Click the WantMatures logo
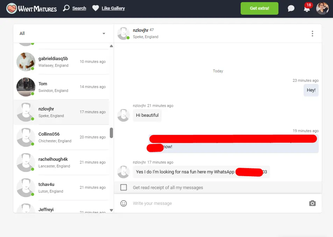The image size is (333, 237). pyautogui.click(x=31, y=8)
